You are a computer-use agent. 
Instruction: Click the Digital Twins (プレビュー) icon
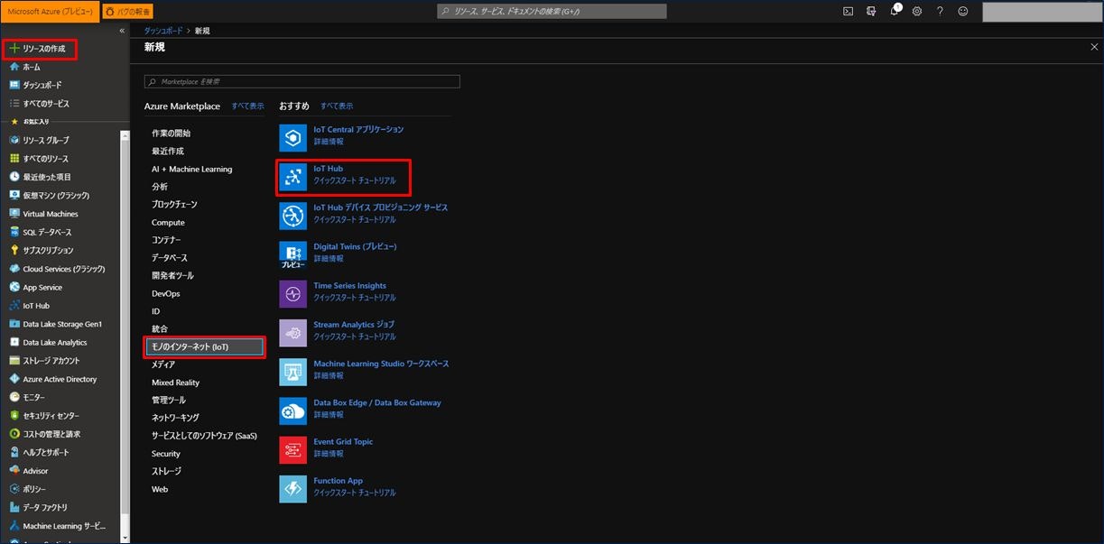(x=293, y=255)
